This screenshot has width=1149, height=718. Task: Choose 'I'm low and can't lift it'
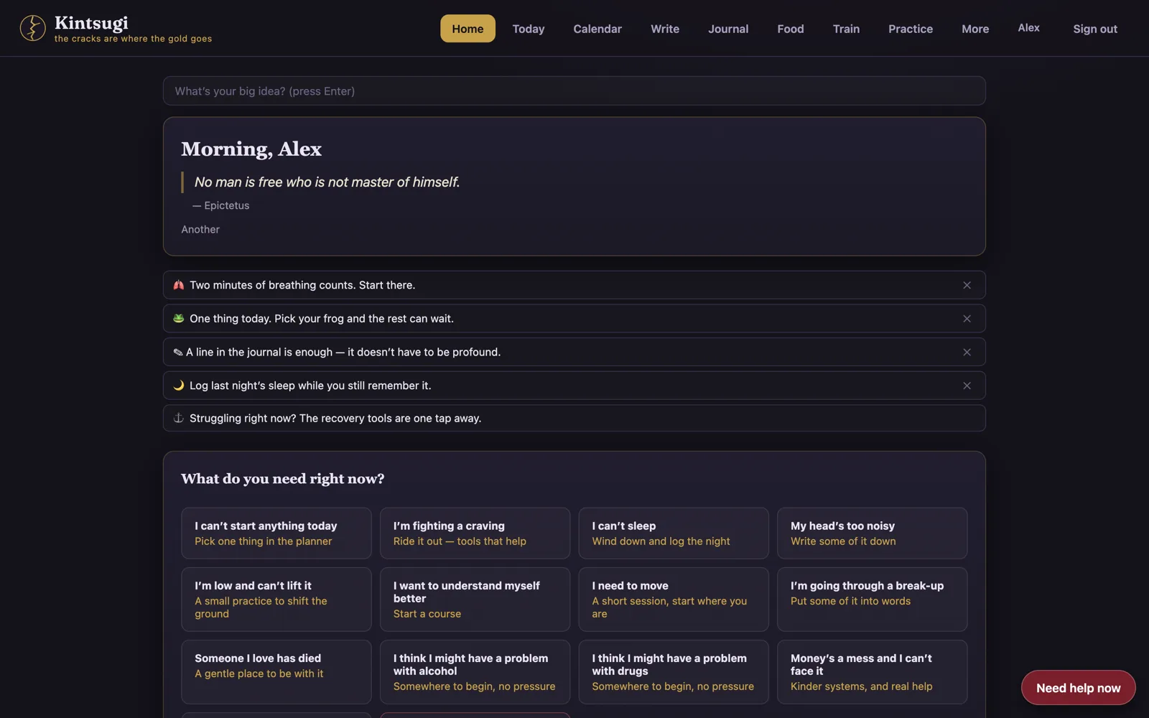[x=276, y=600]
